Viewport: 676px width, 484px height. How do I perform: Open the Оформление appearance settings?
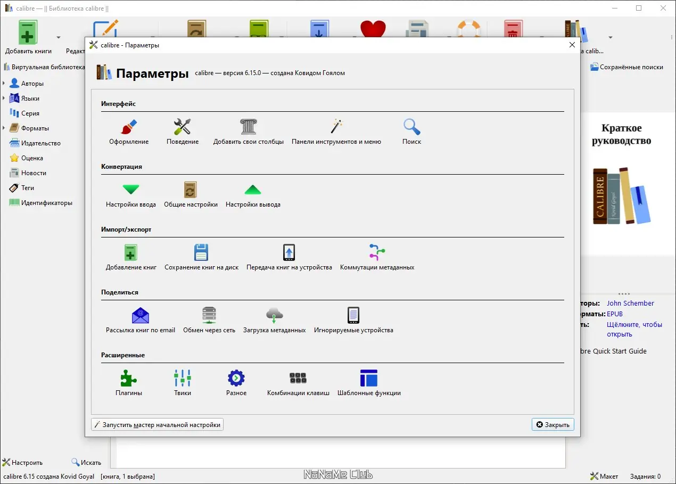[x=129, y=132]
